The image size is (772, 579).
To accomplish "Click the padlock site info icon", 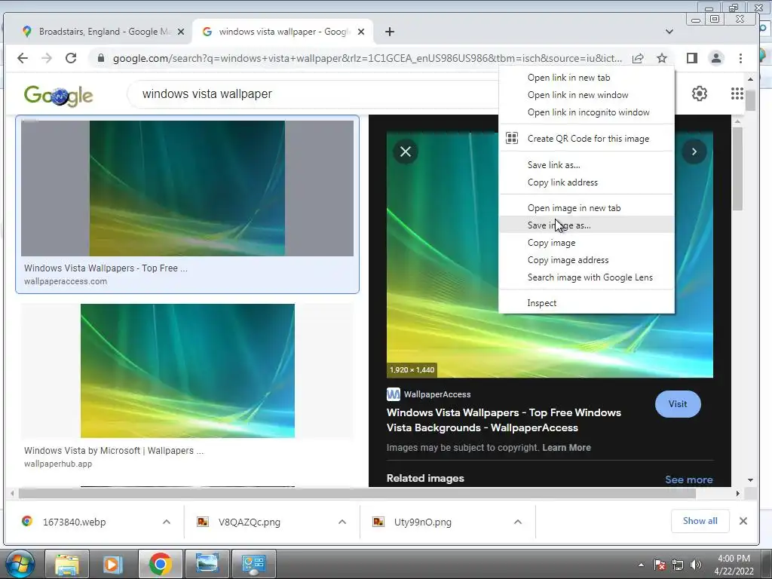I will point(101,58).
